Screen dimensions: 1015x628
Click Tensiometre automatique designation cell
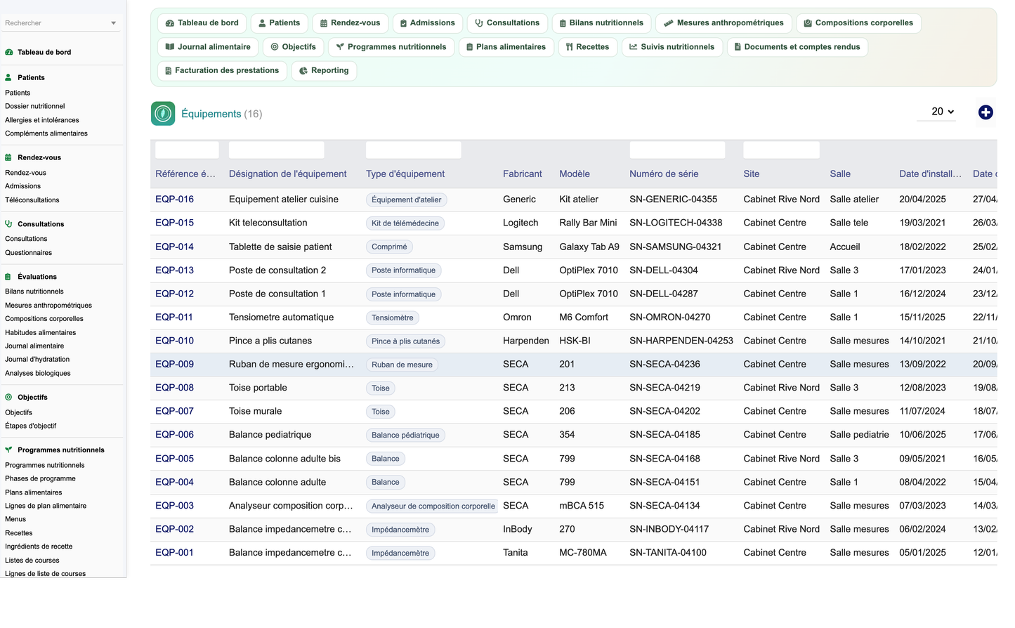(281, 318)
